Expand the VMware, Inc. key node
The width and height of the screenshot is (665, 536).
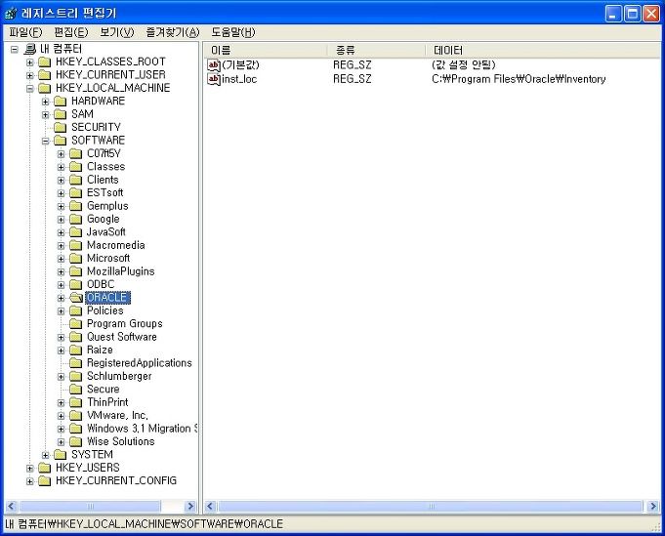(x=62, y=417)
